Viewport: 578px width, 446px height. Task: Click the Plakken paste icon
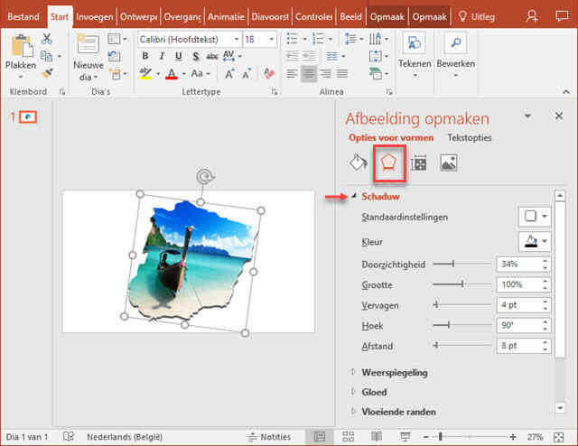21,46
